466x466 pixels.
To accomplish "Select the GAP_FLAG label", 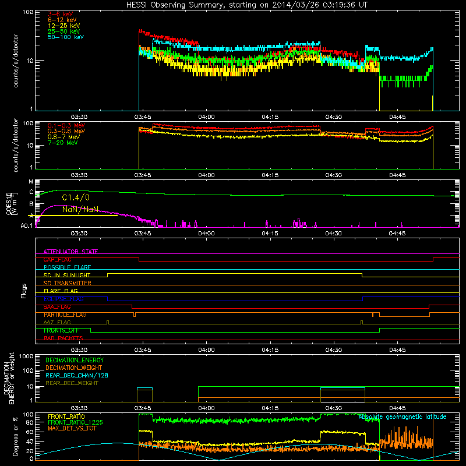I will (x=57, y=259).
